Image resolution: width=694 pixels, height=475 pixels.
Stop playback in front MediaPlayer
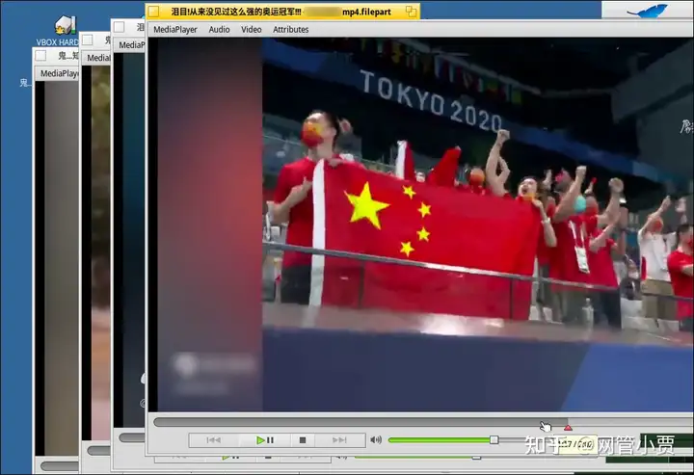(303, 440)
